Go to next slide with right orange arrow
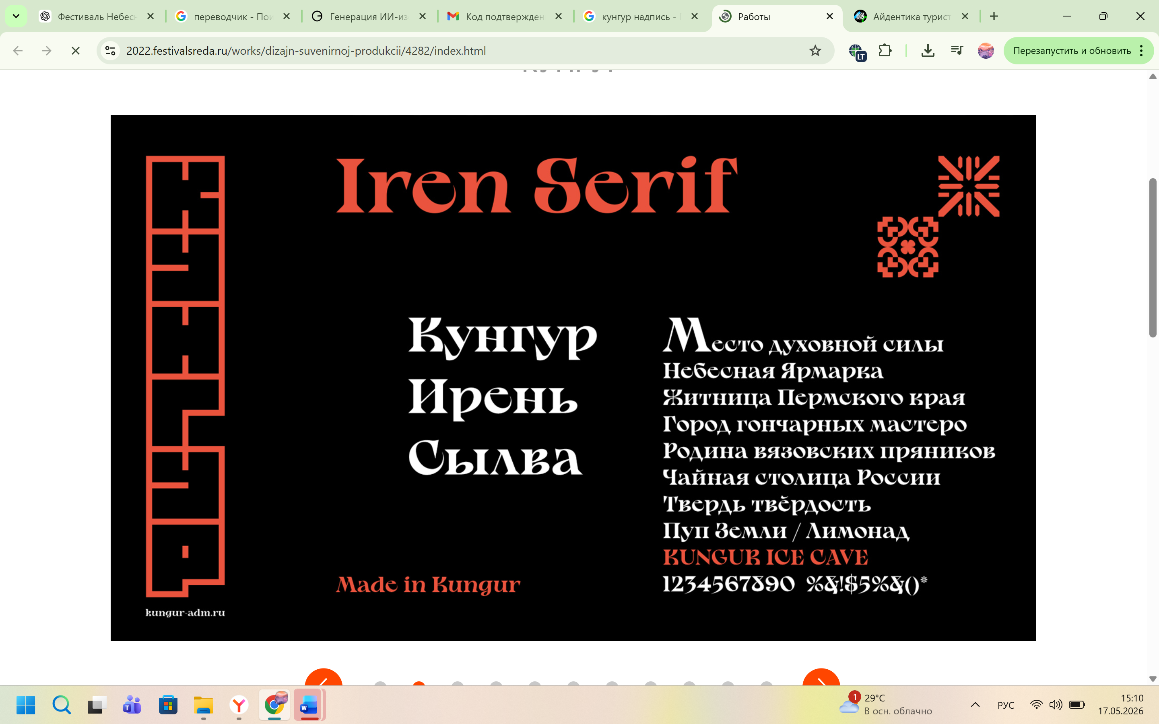The height and width of the screenshot is (724, 1159). pyautogui.click(x=821, y=678)
